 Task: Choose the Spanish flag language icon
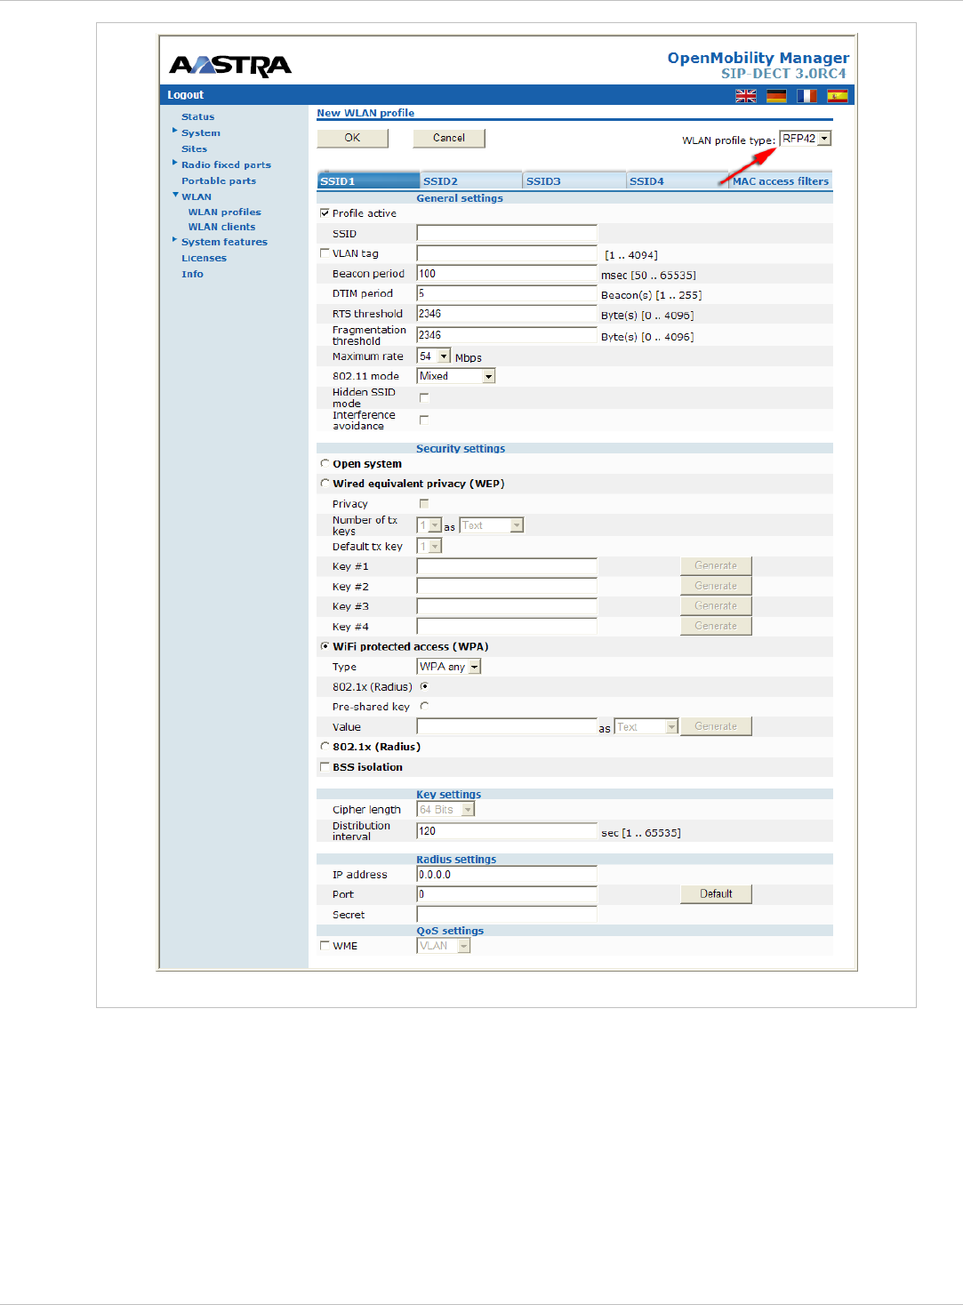(x=838, y=96)
